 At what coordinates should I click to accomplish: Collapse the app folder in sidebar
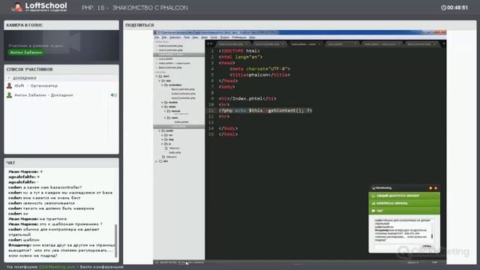coord(159,80)
